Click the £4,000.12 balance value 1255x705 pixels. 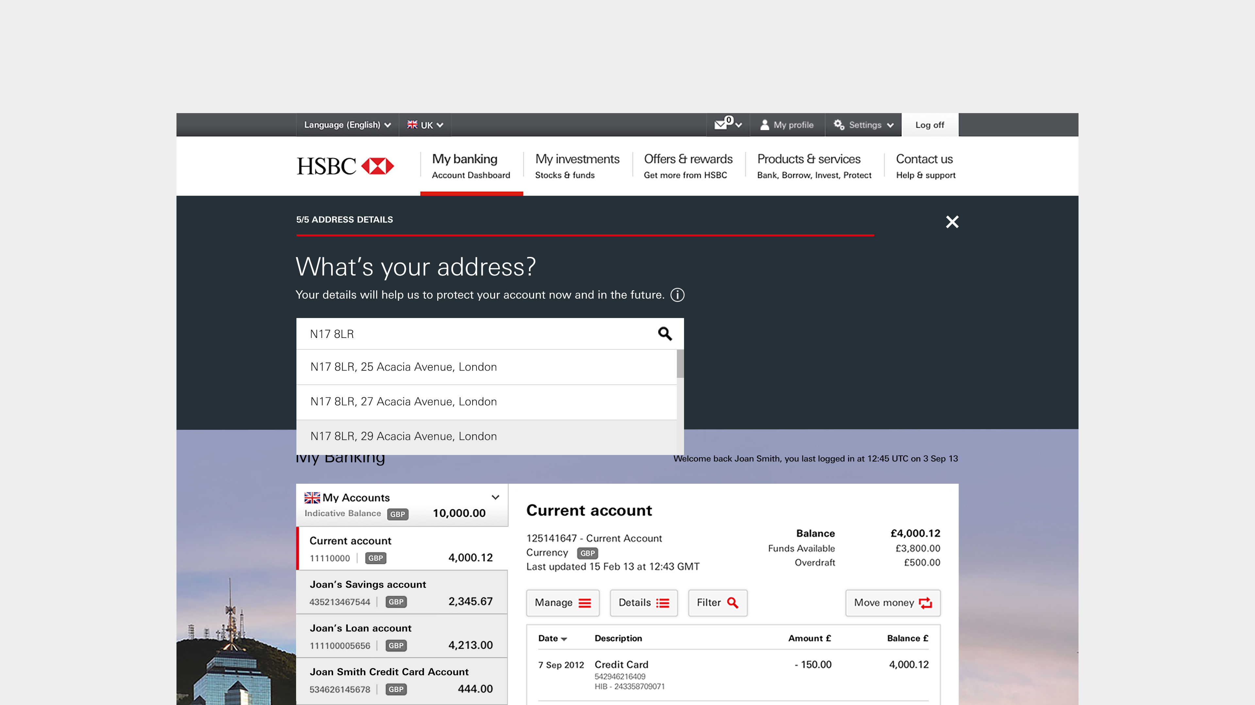click(x=915, y=533)
